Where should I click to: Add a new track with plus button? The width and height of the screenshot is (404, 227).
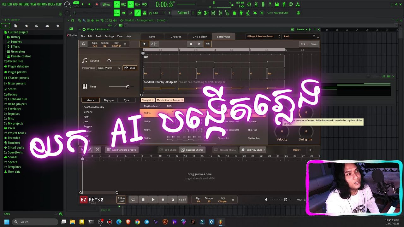point(310,150)
